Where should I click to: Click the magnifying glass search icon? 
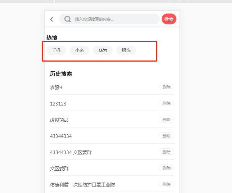tap(67, 19)
